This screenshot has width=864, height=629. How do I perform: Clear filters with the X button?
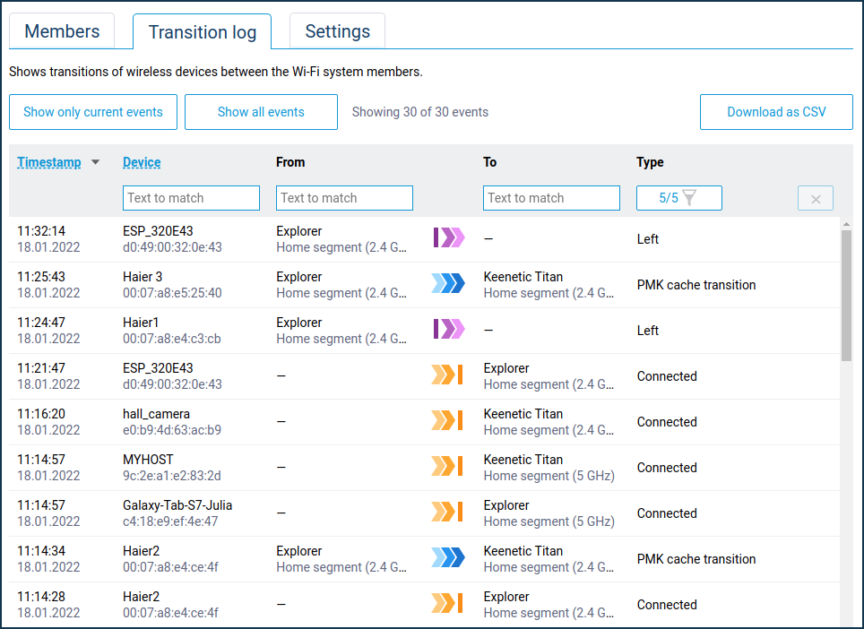tap(815, 199)
